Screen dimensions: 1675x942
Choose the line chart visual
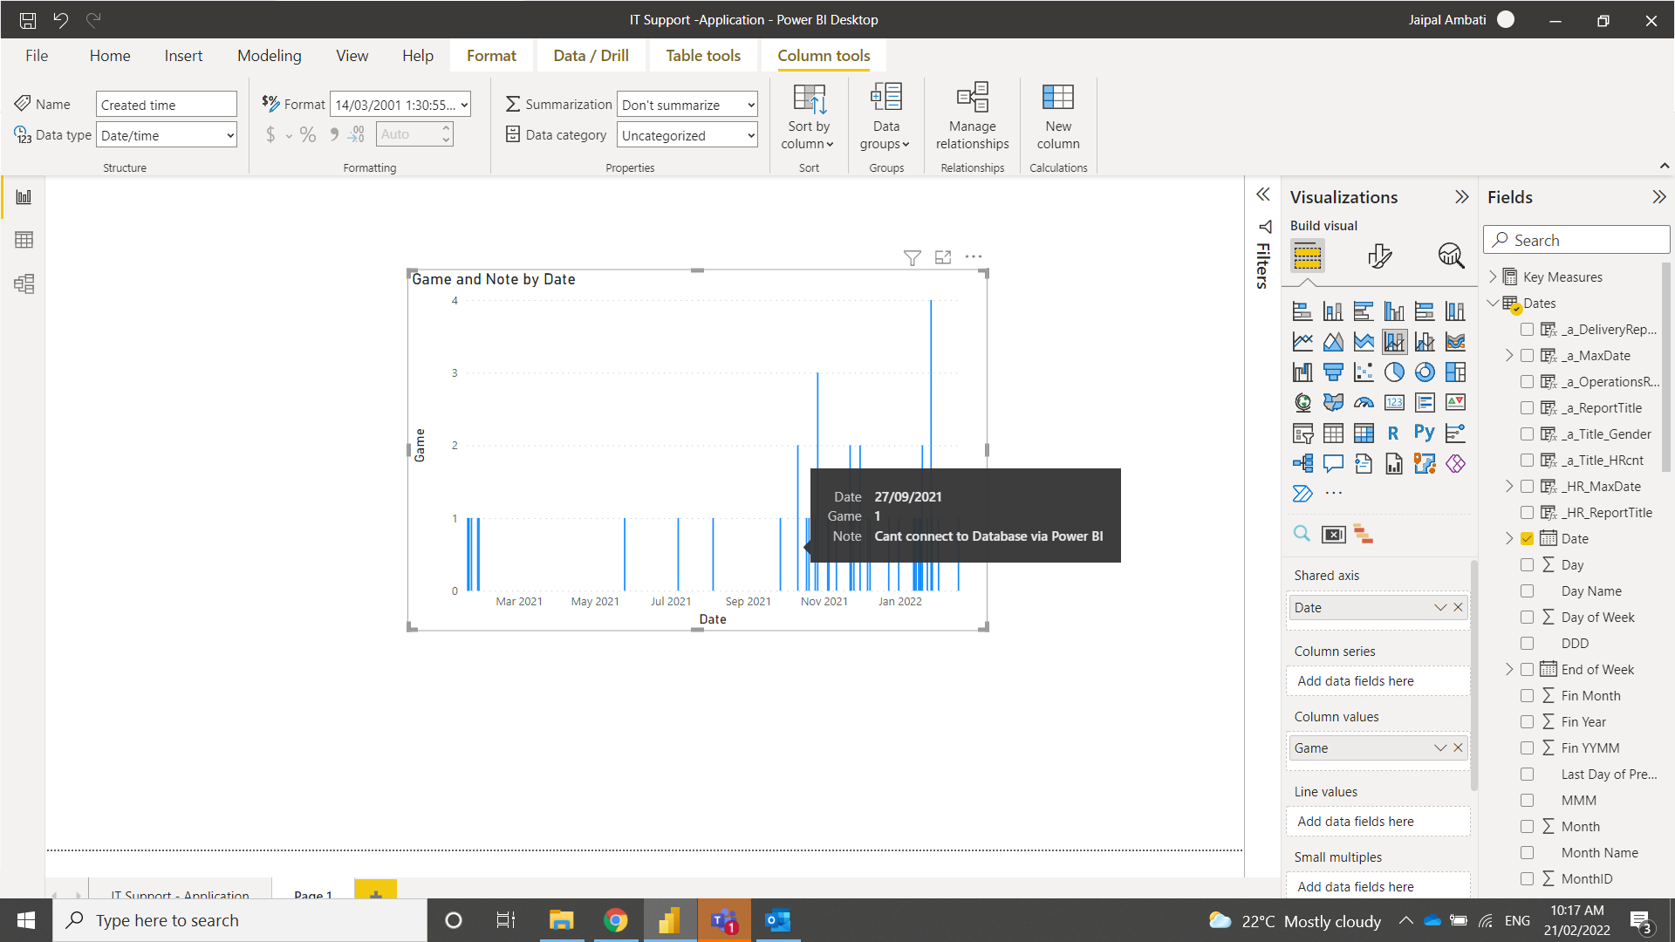[x=1302, y=342]
